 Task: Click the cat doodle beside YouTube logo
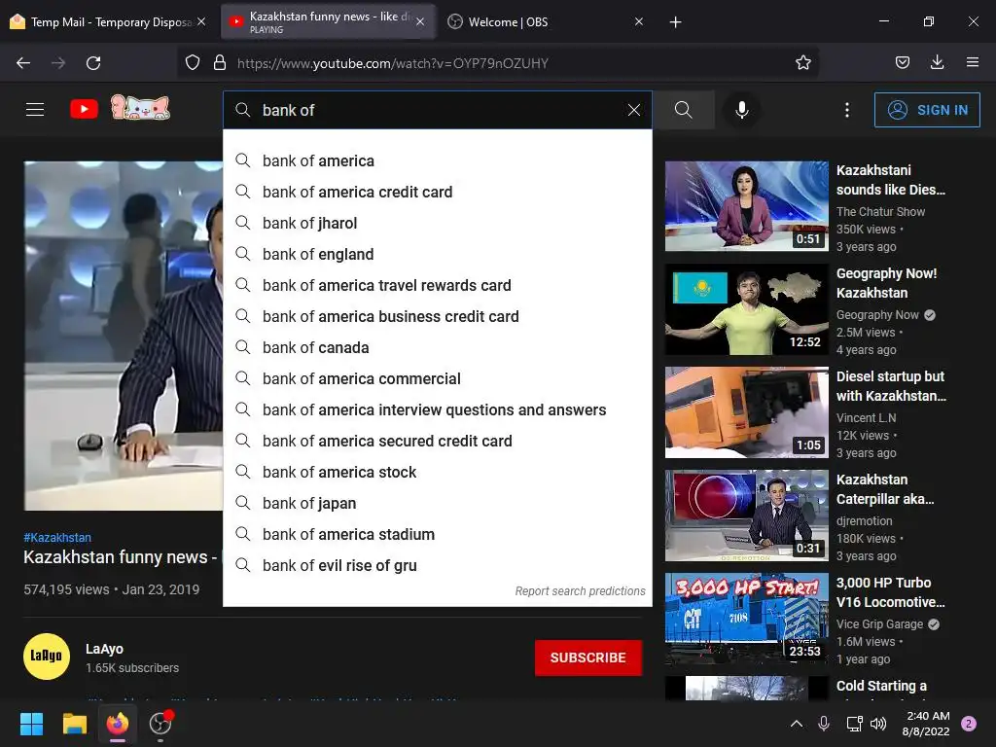140,107
